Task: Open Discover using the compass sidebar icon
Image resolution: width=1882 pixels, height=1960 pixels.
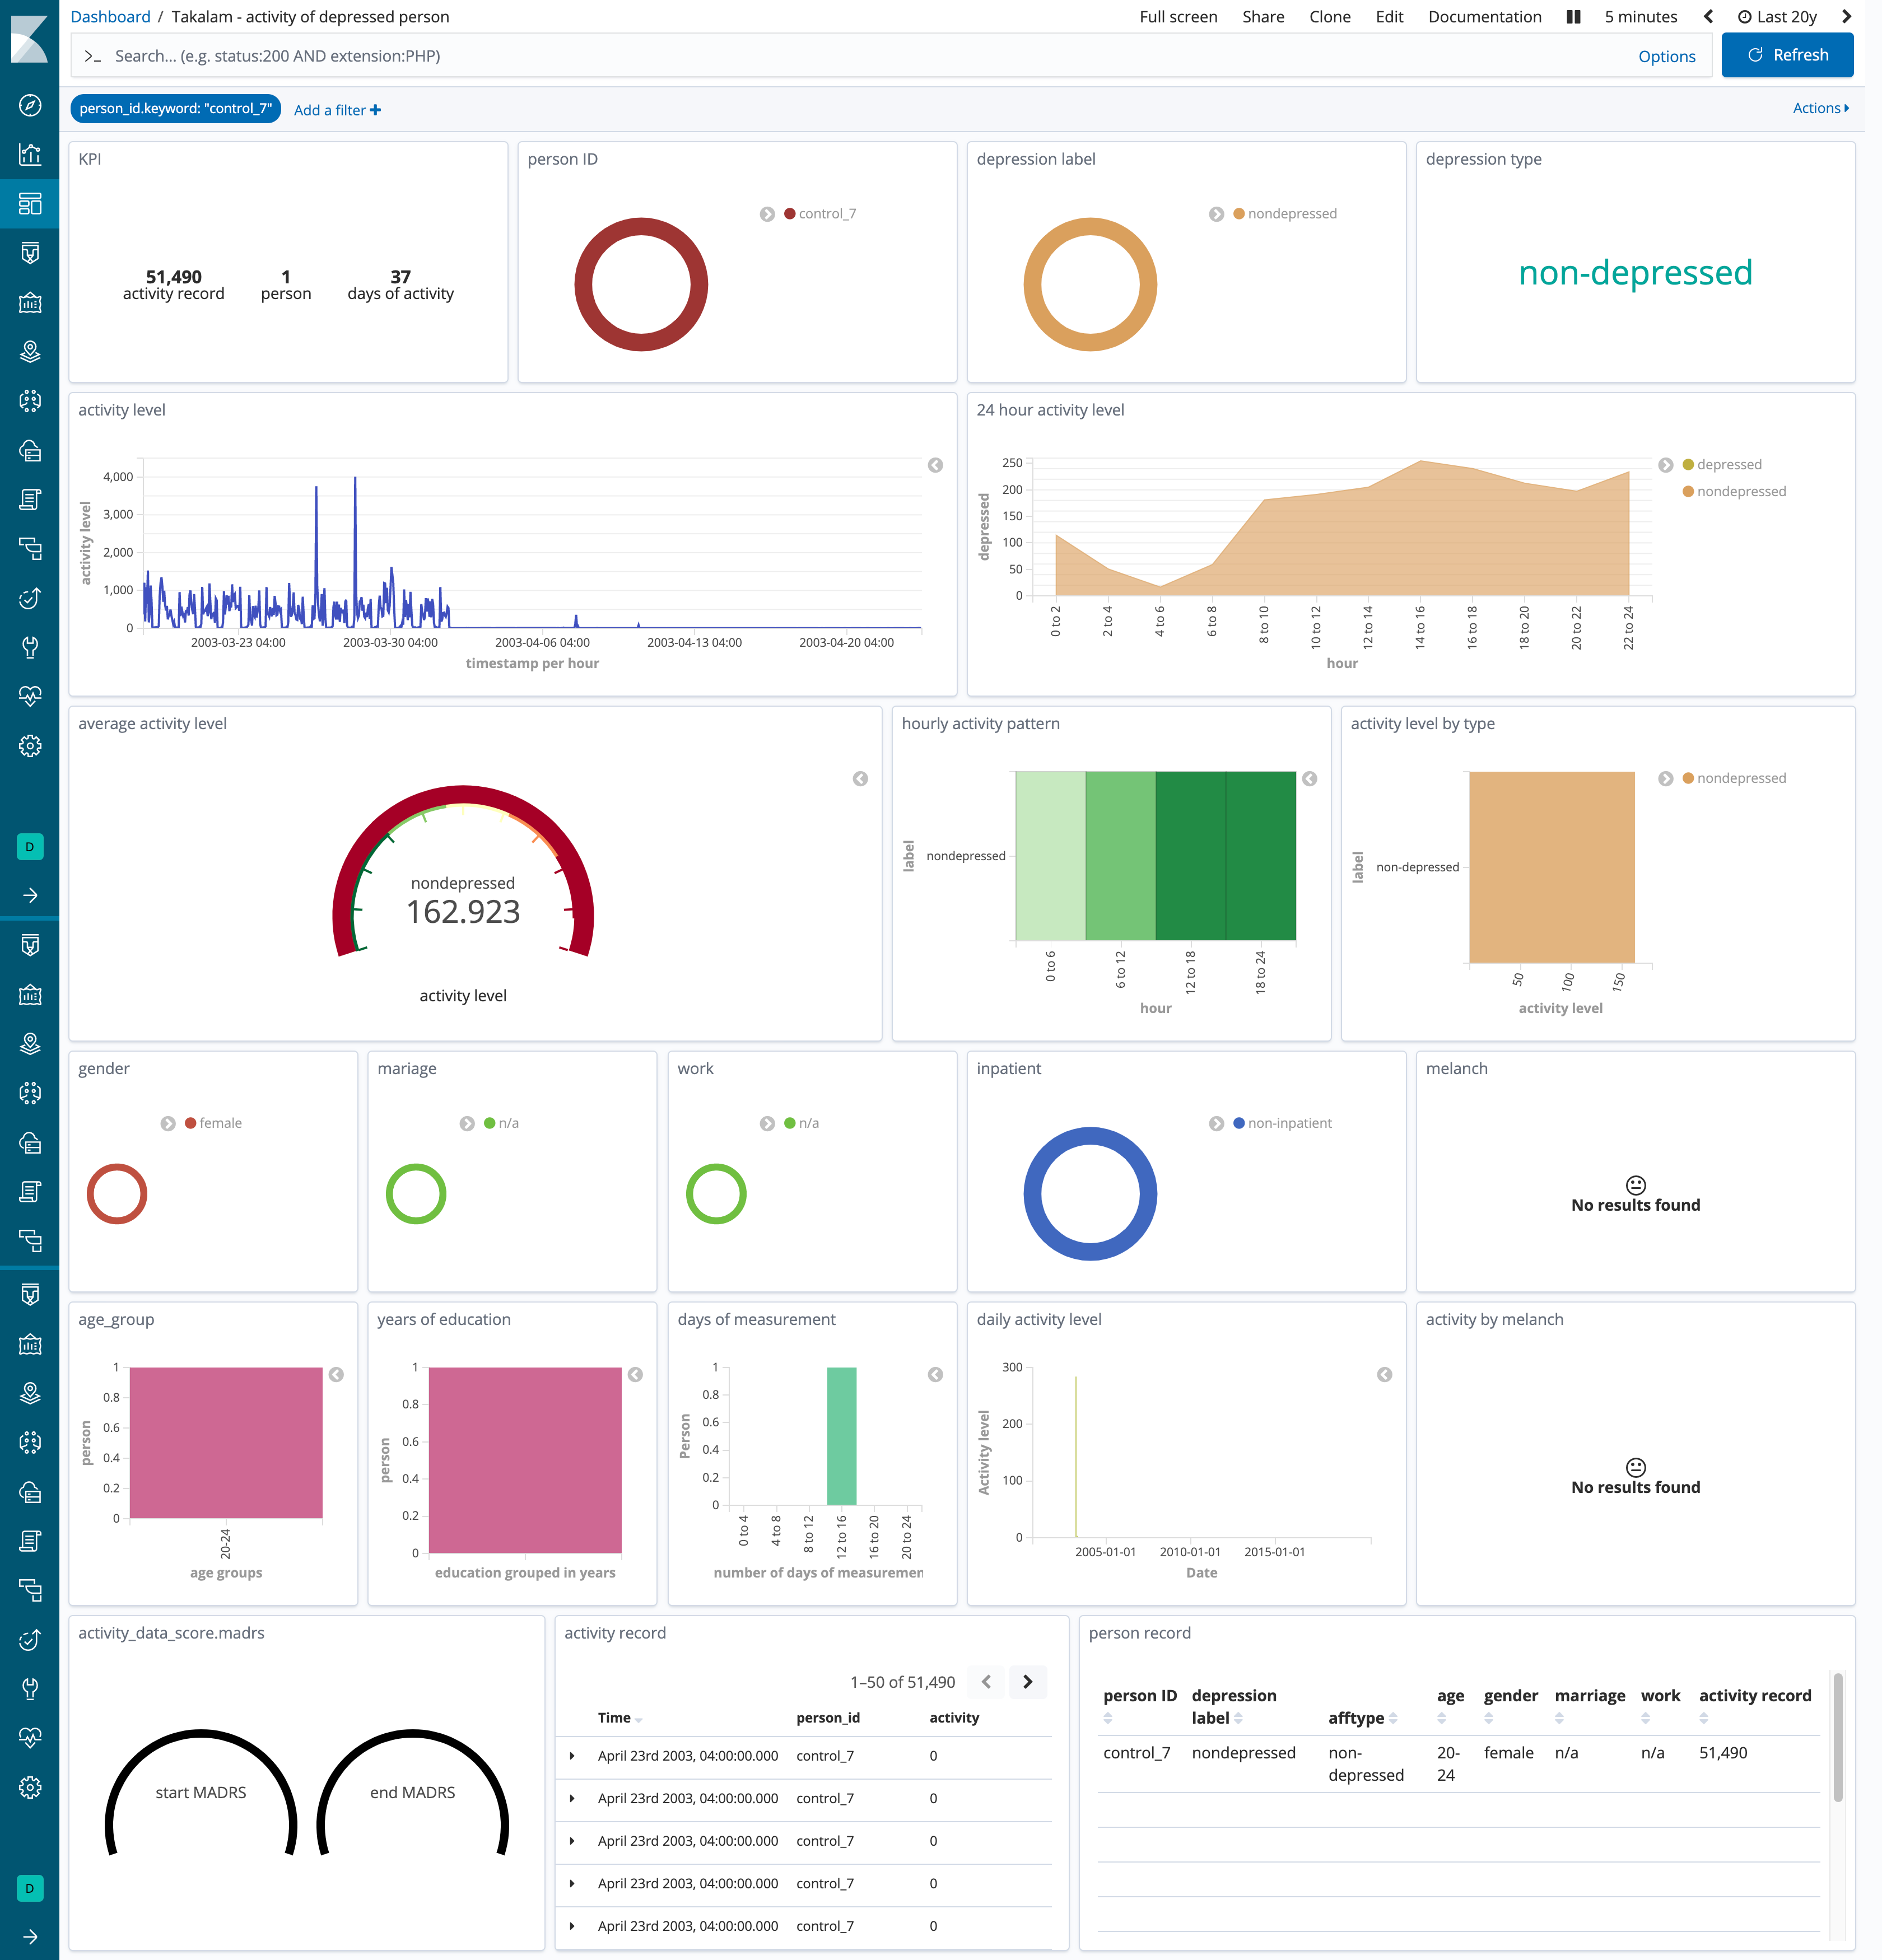Action: [x=29, y=104]
